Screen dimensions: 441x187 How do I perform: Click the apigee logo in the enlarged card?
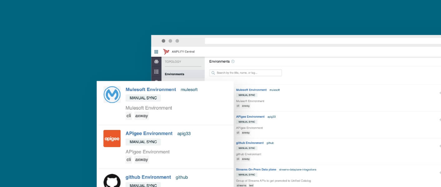pyautogui.click(x=112, y=138)
